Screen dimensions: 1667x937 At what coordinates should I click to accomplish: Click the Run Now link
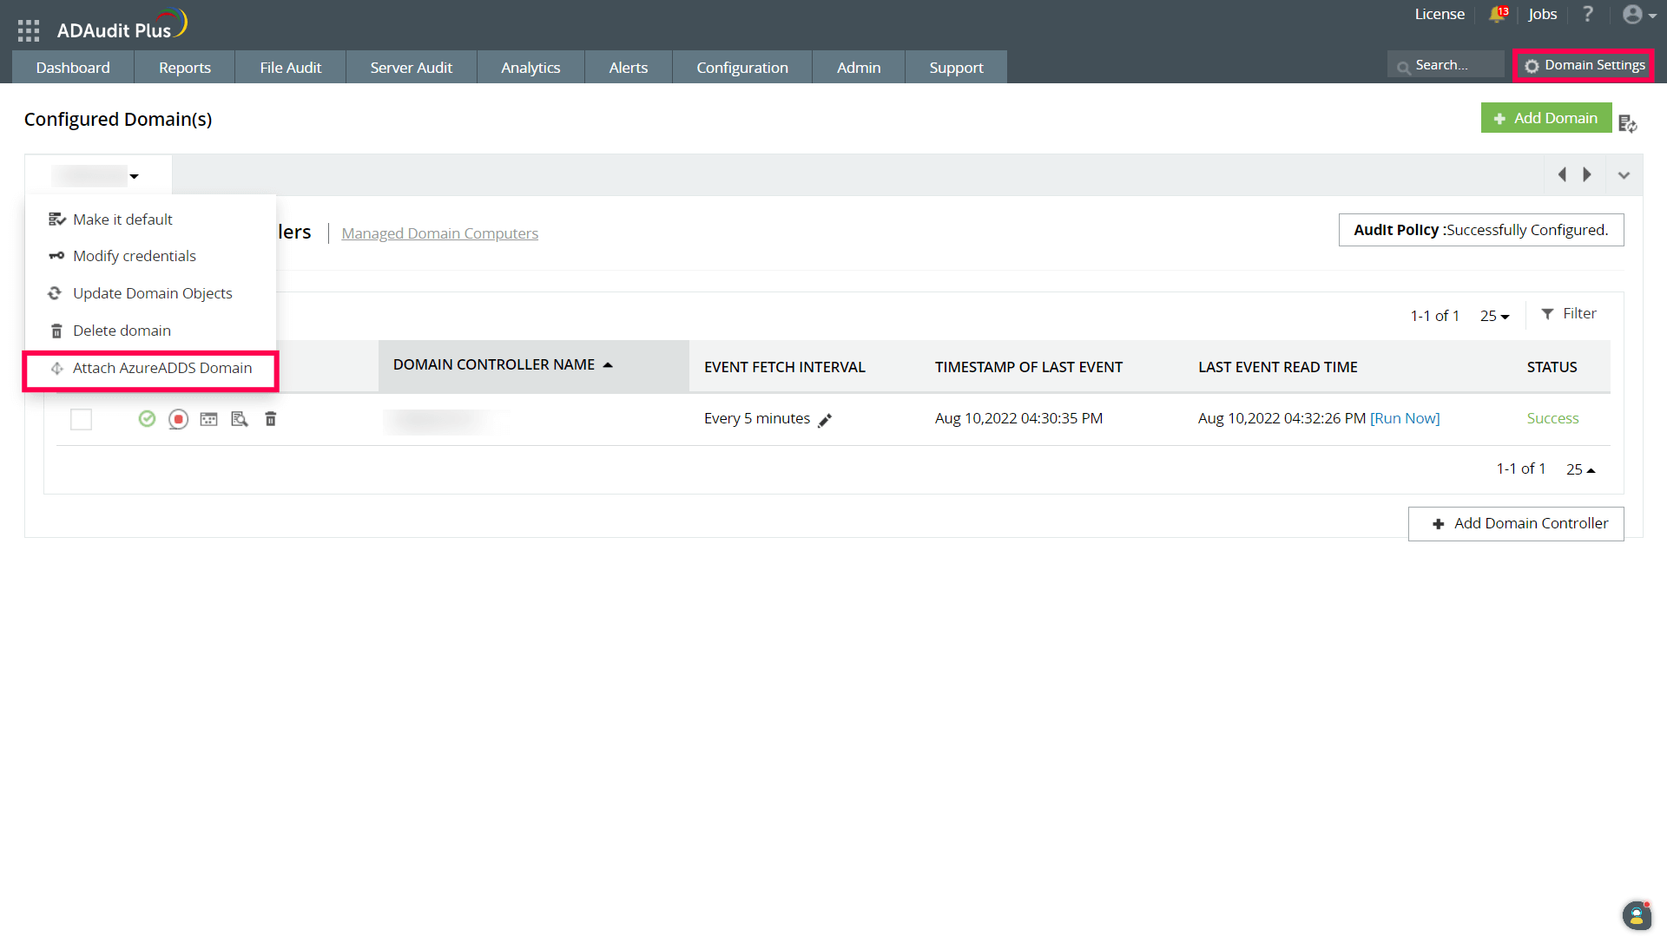pos(1405,418)
